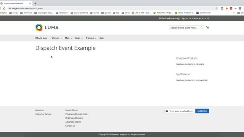
Task: Click the Sign In link
Action: 185,18
